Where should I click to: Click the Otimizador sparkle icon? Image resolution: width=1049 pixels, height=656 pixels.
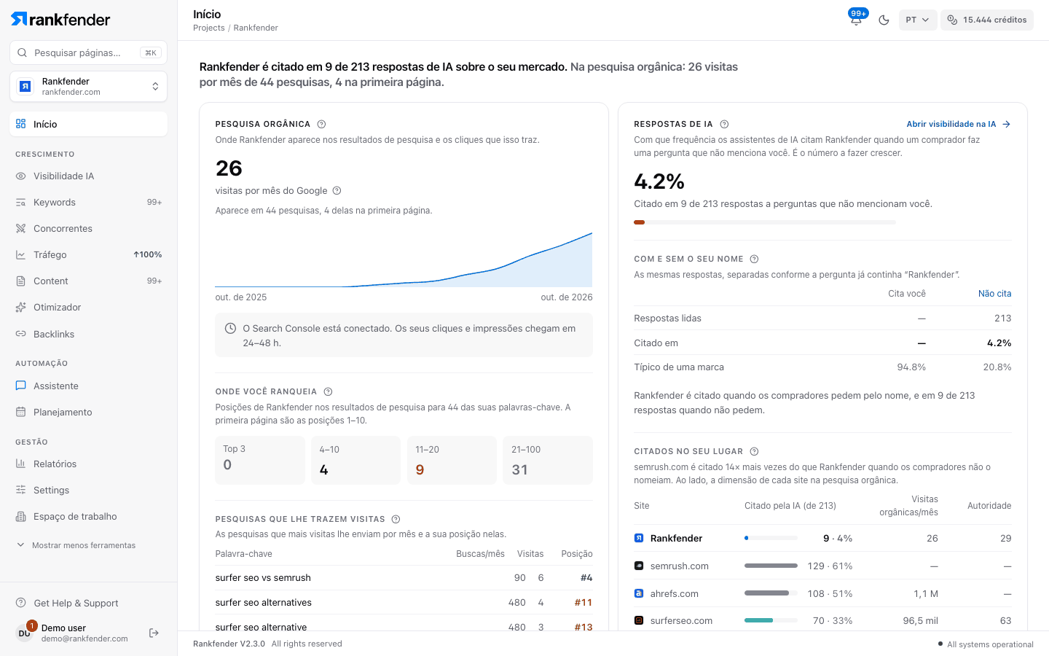coord(20,308)
